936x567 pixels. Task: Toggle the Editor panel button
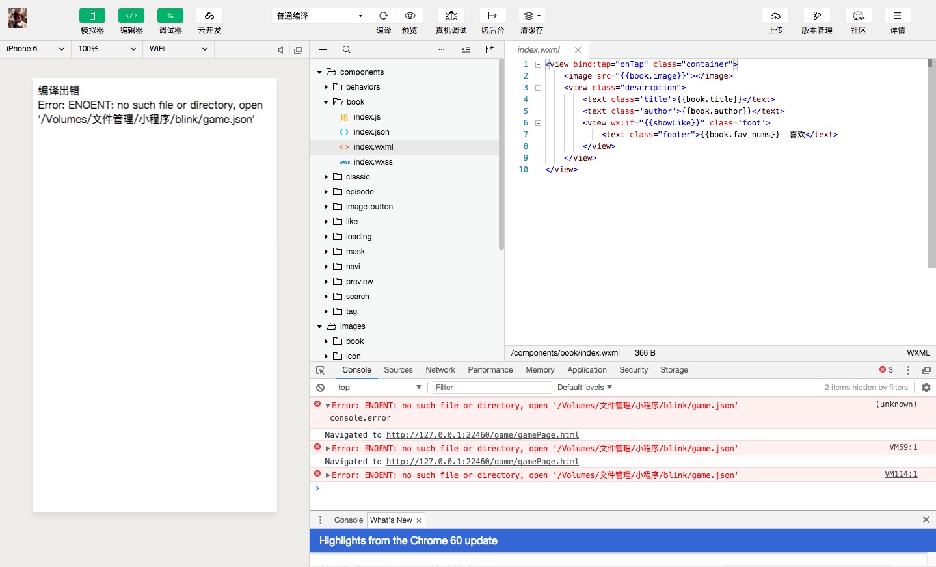tap(131, 16)
